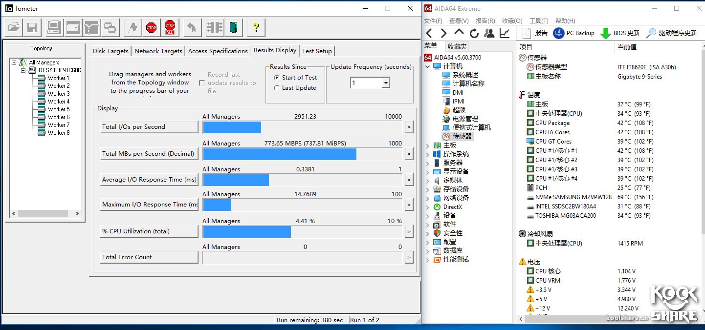The height and width of the screenshot is (330, 705).
Task: Click the AIDA64 refresh icon
Action: [x=474, y=33]
